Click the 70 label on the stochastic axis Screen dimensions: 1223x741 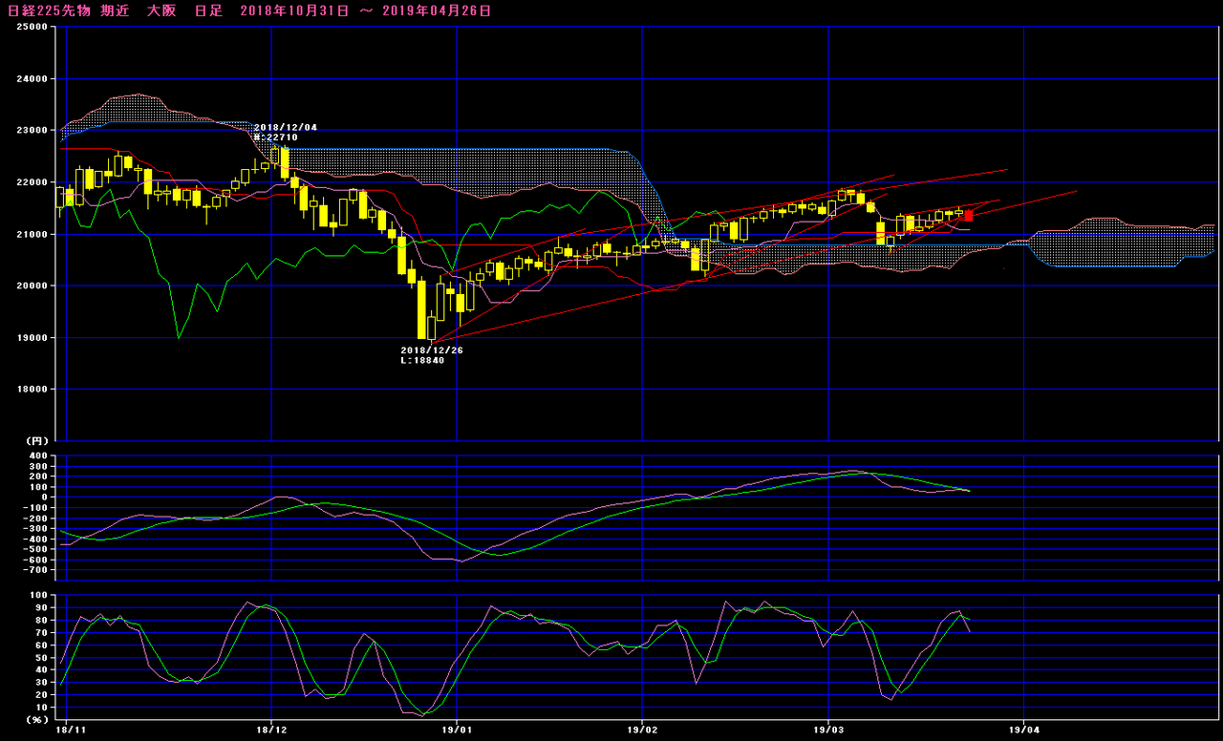point(41,632)
